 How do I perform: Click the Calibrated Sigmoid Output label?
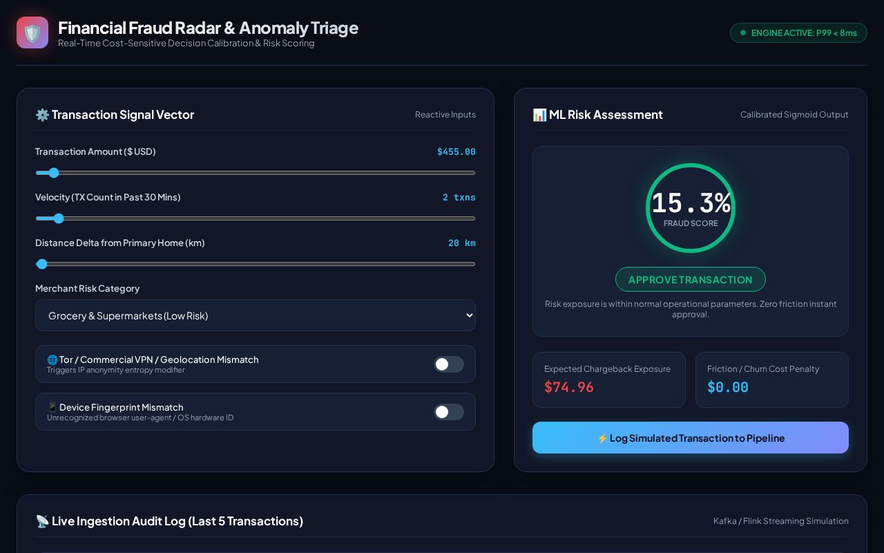pos(794,115)
